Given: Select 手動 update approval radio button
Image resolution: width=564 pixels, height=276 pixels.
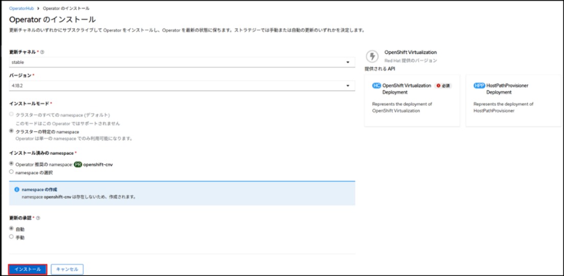Looking at the screenshot, I should click(12, 237).
